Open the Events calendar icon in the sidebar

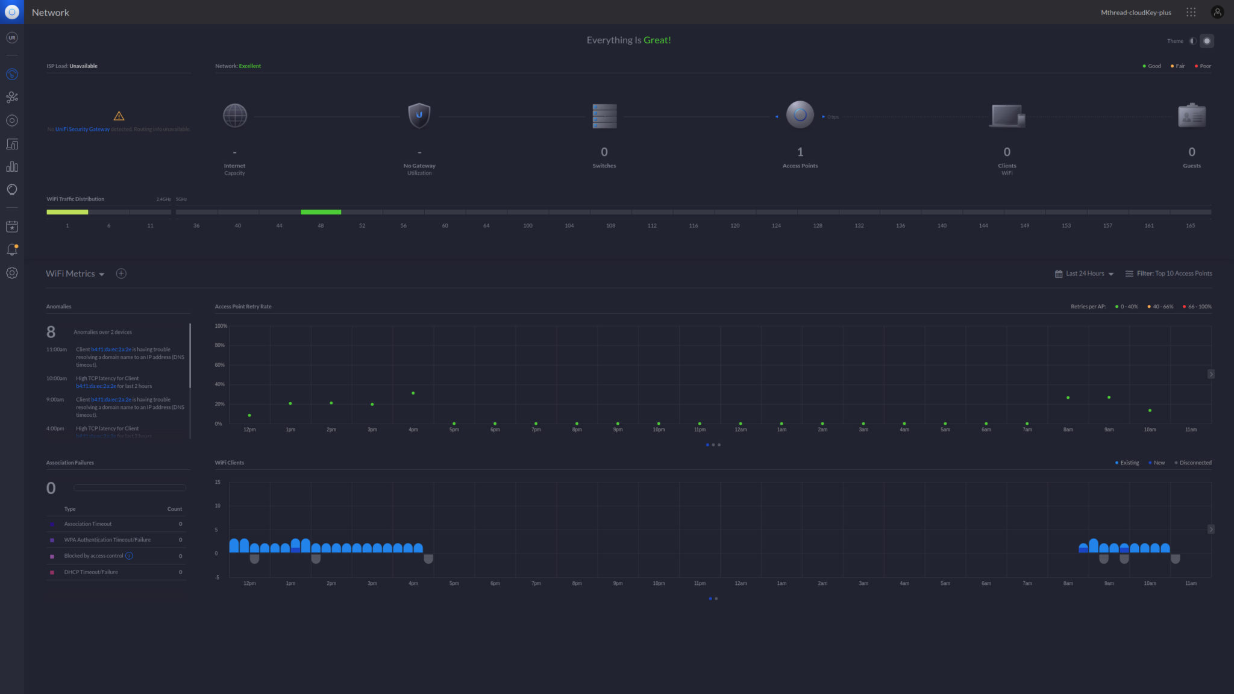tap(12, 227)
